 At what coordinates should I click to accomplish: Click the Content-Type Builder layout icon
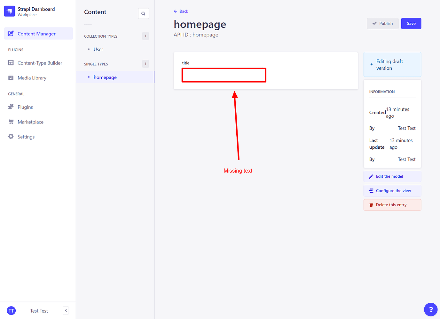(x=11, y=63)
